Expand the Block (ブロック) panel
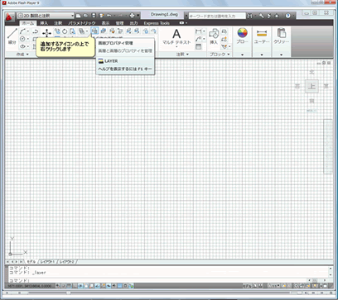Image resolution: width=338 pixels, height=300 pixels. pyautogui.click(x=220, y=55)
